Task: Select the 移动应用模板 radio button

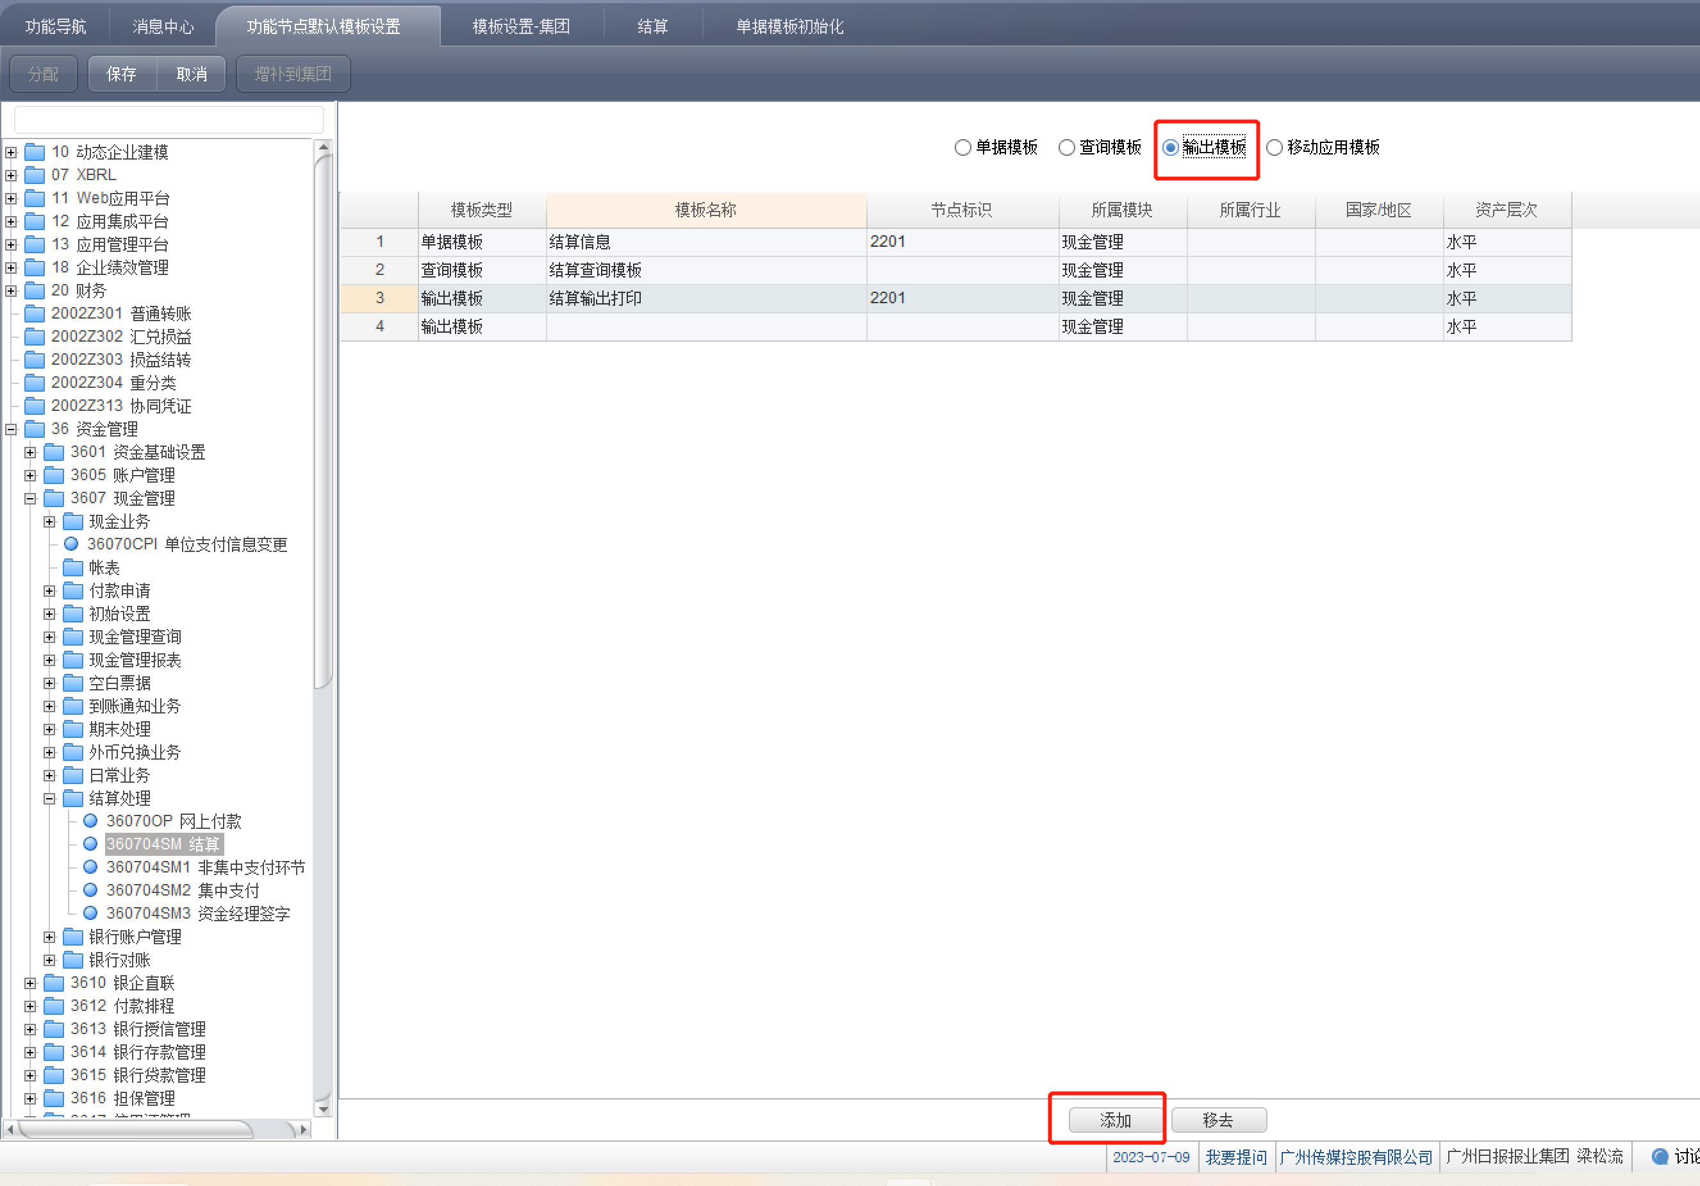Action: click(x=1275, y=147)
